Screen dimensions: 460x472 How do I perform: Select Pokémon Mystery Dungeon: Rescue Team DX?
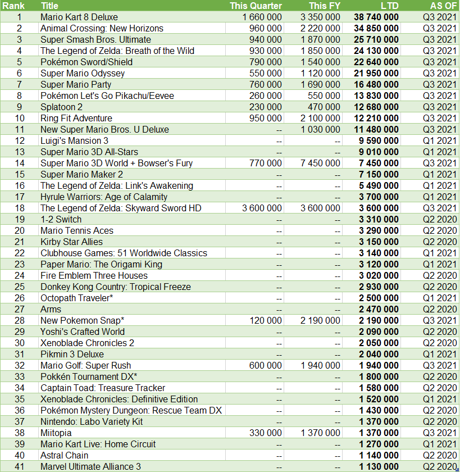click(132, 410)
